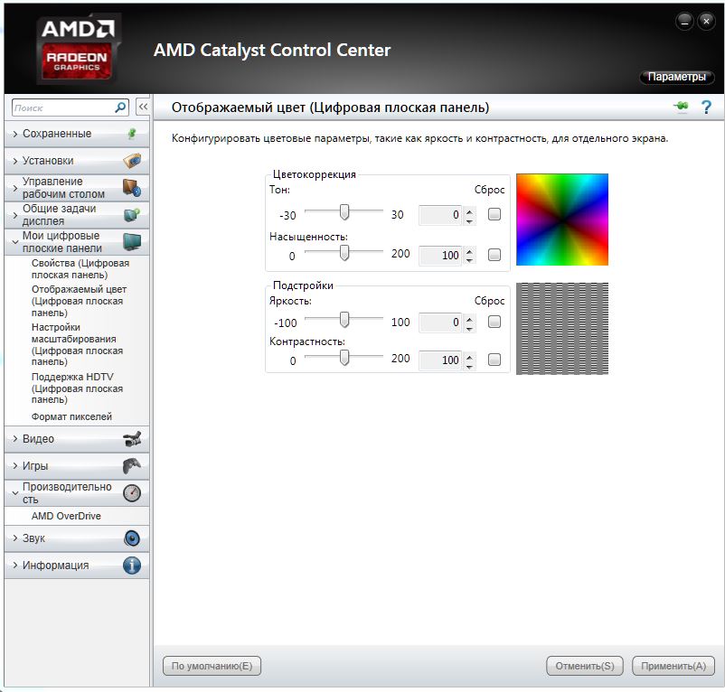The width and height of the screenshot is (725, 692).
Task: Check the Контрастность reset checkbox
Action: (494, 360)
